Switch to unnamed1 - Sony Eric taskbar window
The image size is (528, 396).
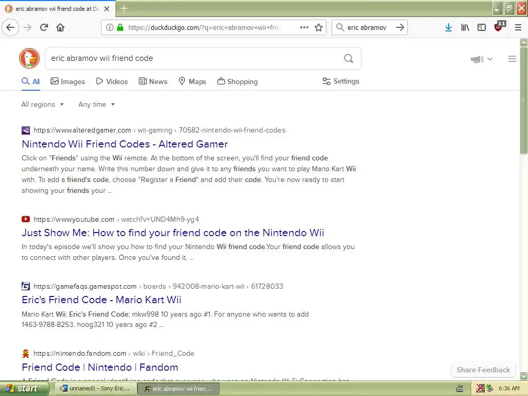click(95, 389)
